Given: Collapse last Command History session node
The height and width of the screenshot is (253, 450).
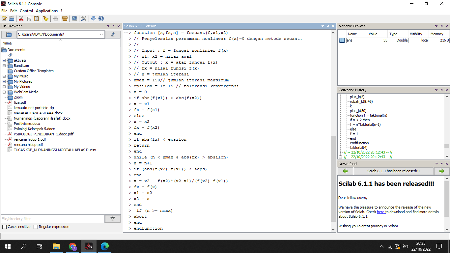Looking at the screenshot, I should click(341, 157).
